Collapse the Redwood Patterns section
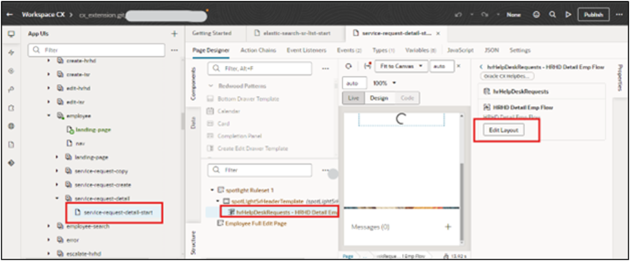Screen dimensions: 630x261 (211, 86)
